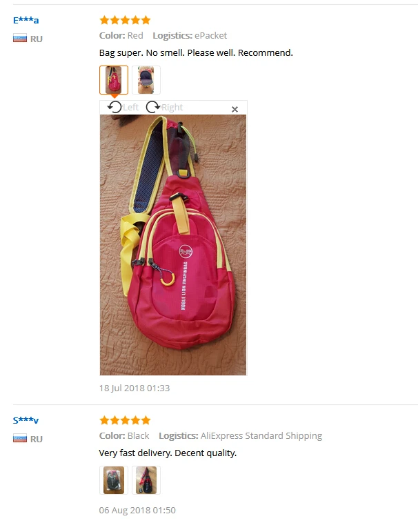Click the 'Very fast delivery' review text
Viewport: 418px width, 523px height.
coord(168,453)
